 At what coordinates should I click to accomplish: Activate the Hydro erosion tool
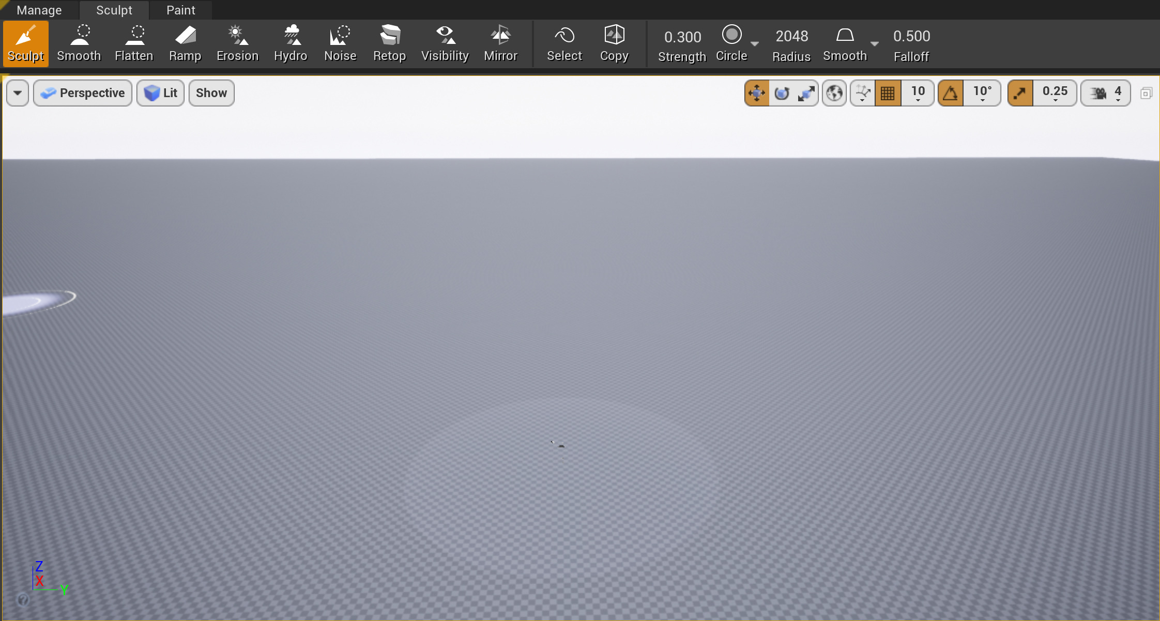(291, 44)
